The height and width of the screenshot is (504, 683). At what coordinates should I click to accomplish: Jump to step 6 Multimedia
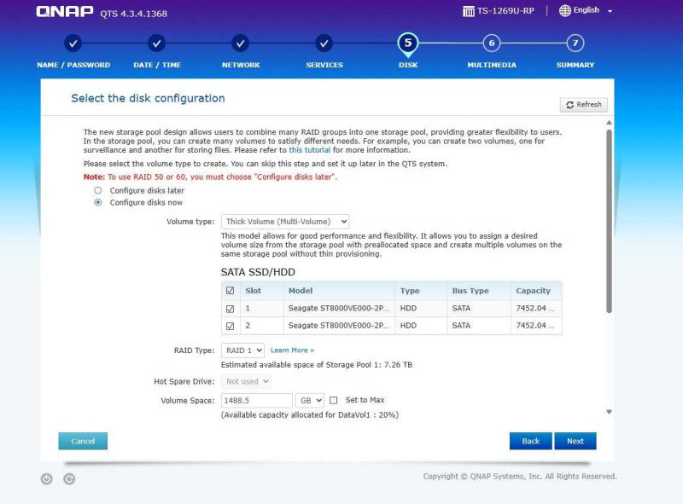[x=492, y=43]
